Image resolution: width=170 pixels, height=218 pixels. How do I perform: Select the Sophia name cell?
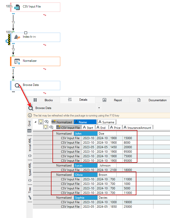(86, 198)
